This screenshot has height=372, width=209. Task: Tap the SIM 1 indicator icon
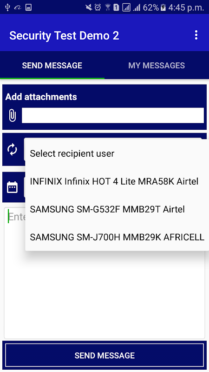pos(116,7)
